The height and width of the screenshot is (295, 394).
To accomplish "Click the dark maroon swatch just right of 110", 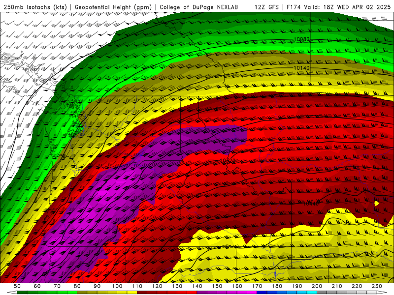I will [x=142, y=293].
